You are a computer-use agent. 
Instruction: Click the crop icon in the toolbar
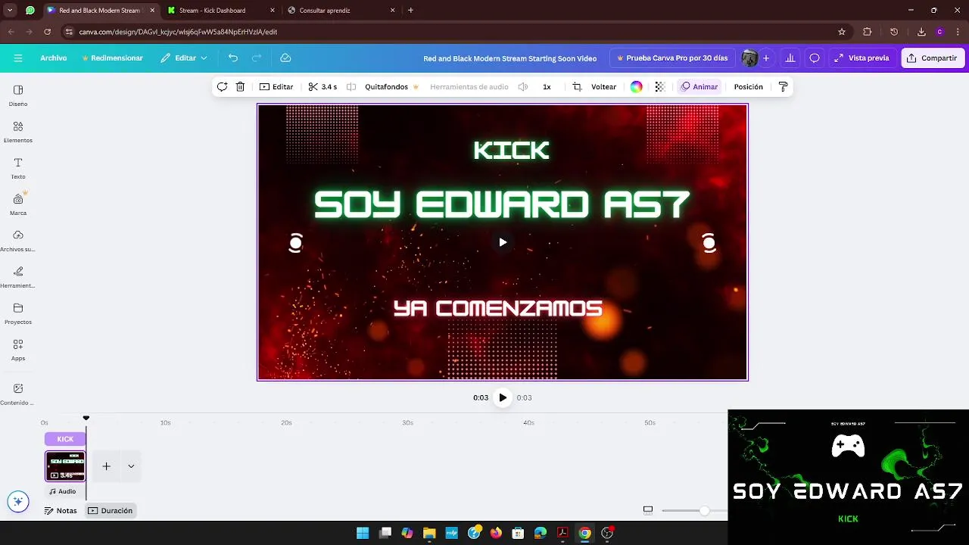(x=577, y=87)
